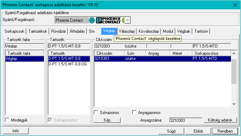This screenshot has height=136, width=241.
Task: Select the Sín tab
Action: click(92, 31)
